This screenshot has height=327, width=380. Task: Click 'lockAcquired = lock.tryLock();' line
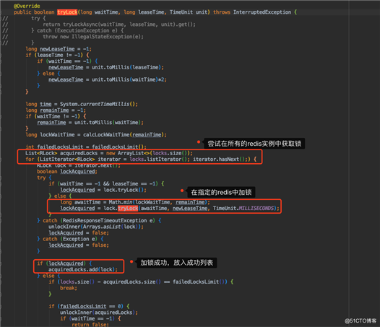point(103,190)
